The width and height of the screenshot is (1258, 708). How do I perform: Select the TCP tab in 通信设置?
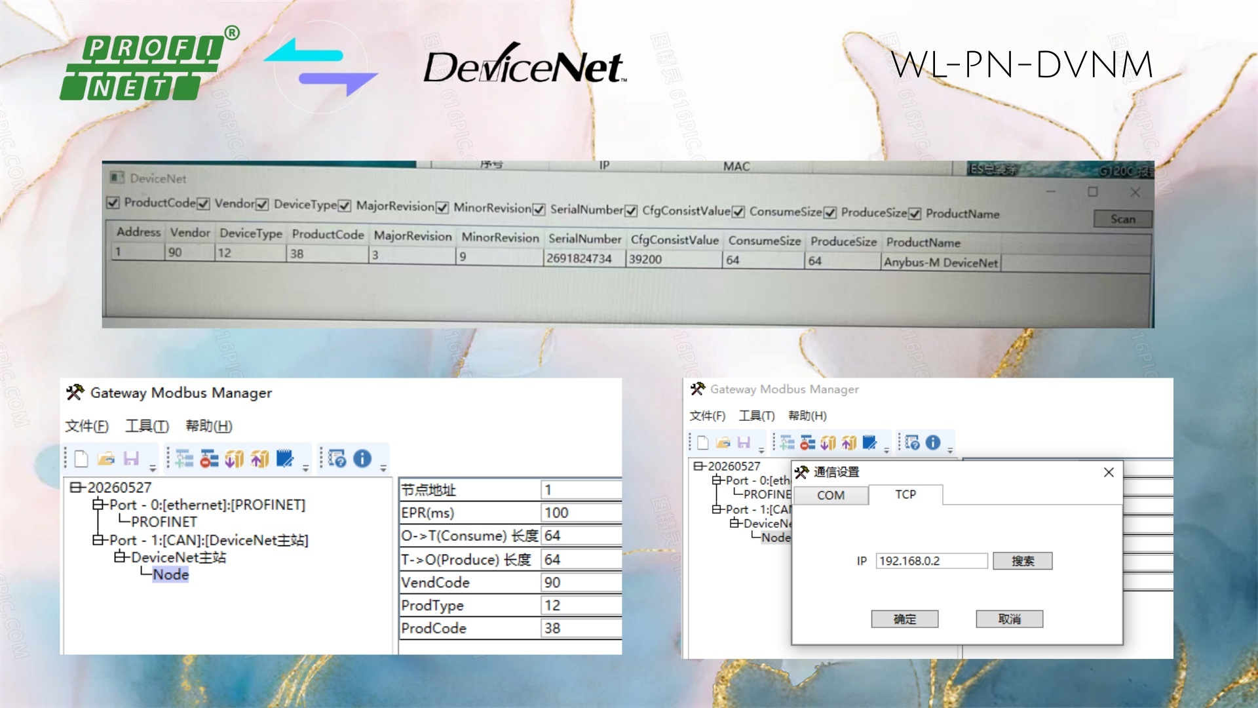tap(905, 494)
